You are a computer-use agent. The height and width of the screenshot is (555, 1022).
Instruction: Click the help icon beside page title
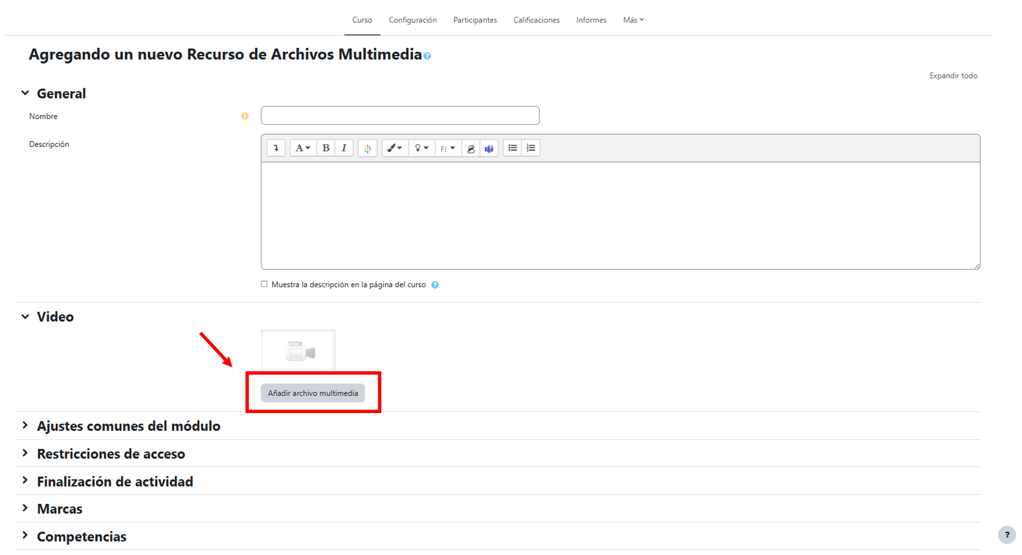click(x=427, y=56)
